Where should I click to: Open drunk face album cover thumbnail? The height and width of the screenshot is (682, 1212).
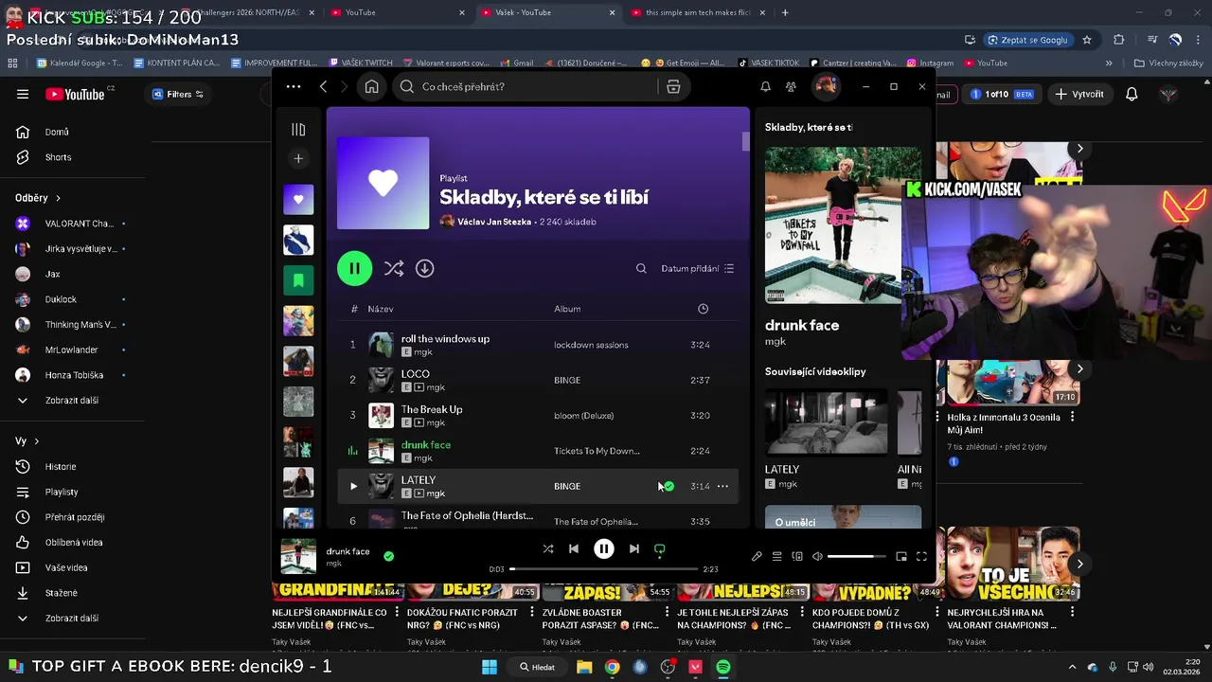[x=298, y=556]
